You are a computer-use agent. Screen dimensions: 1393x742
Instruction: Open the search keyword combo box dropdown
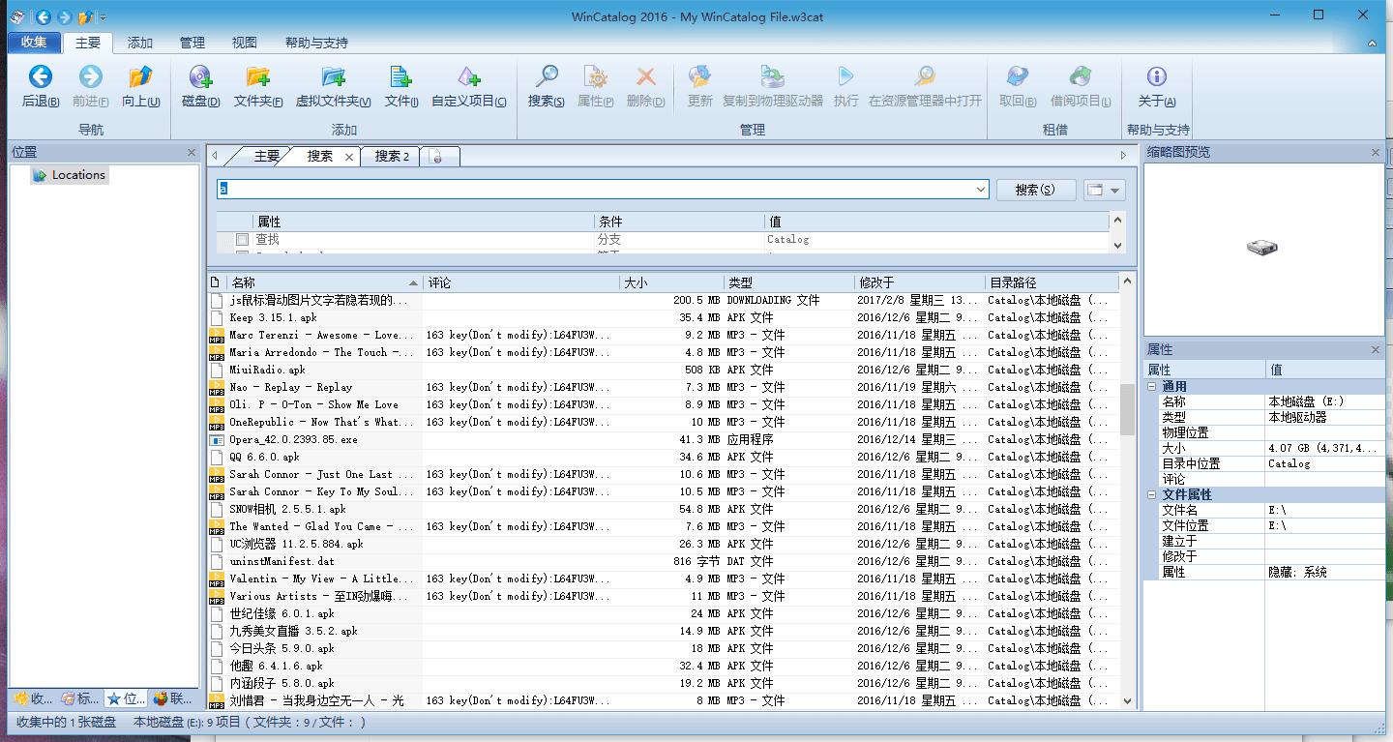(x=979, y=189)
